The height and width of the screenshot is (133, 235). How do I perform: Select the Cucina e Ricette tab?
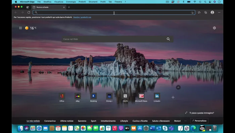[x=140, y=121]
